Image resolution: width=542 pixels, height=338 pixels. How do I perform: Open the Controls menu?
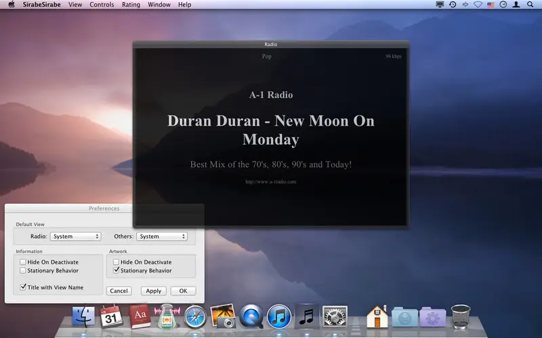tap(102, 5)
